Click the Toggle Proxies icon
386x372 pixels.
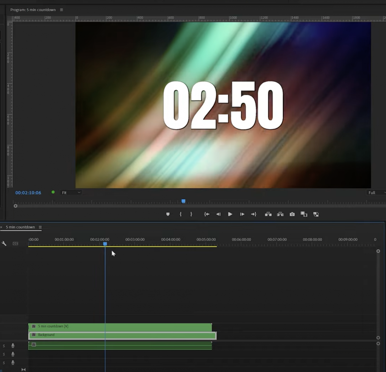point(316,214)
